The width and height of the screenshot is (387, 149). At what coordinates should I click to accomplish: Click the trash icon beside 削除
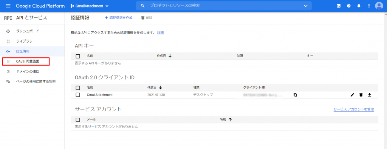tap(142, 18)
